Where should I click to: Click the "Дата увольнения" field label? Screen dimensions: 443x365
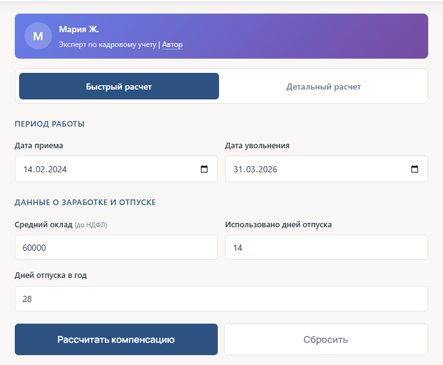click(x=257, y=146)
